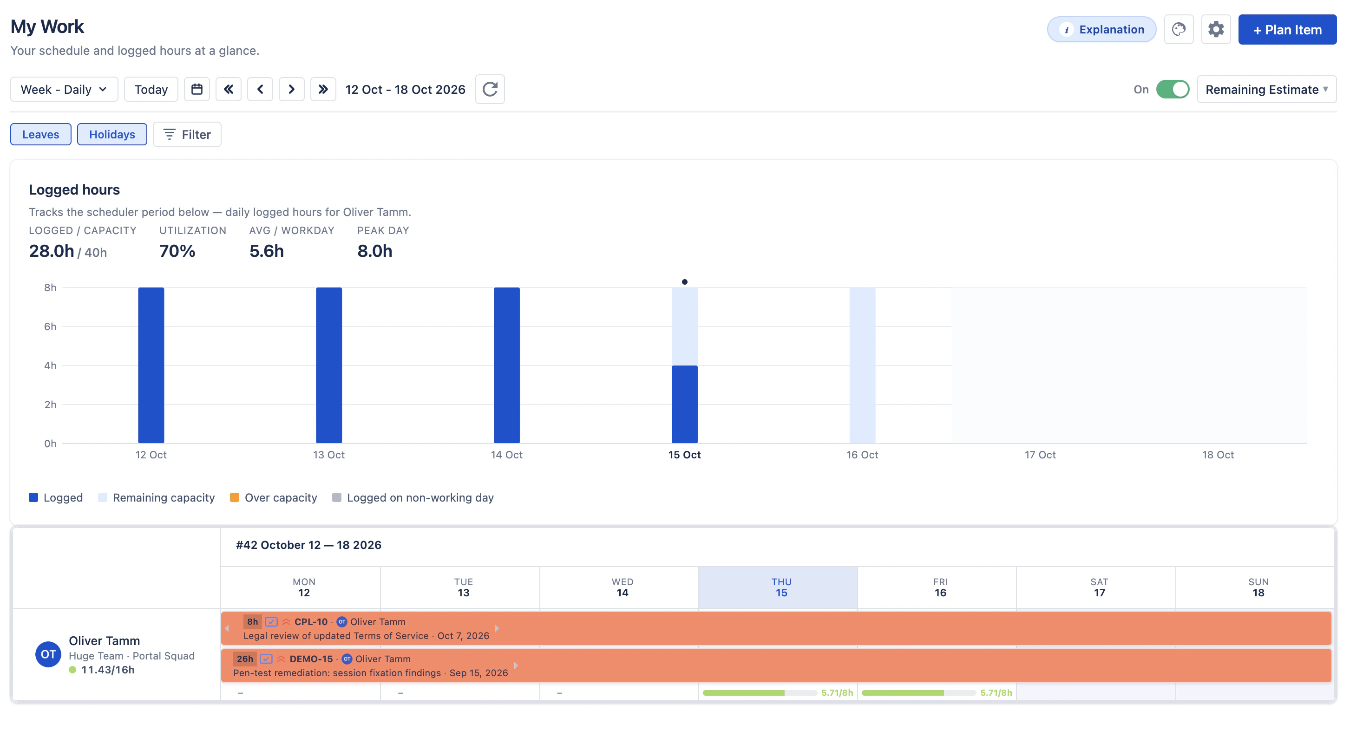Image resolution: width=1350 pixels, height=744 pixels.
Task: Toggle the Over capacity legend entry
Action: [x=274, y=498]
